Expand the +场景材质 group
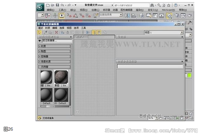 pyautogui.click(x=54, y=62)
